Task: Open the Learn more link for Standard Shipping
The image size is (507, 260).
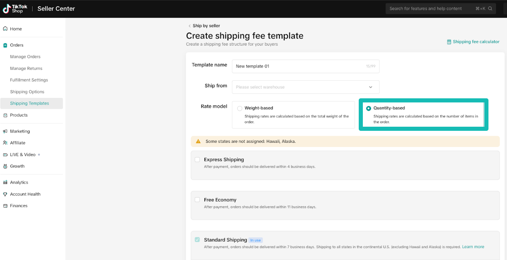Action: 473,246
